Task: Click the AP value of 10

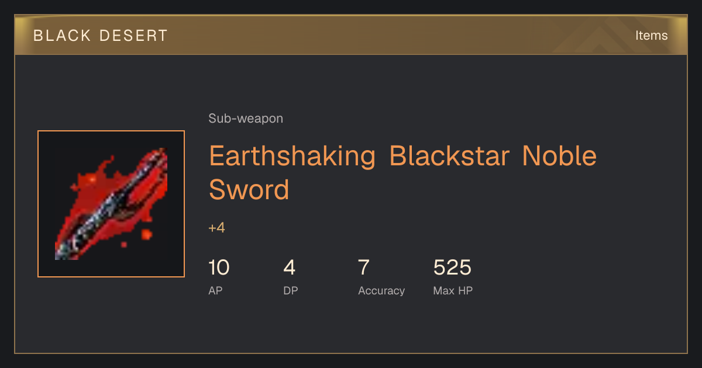Action: [x=219, y=268]
